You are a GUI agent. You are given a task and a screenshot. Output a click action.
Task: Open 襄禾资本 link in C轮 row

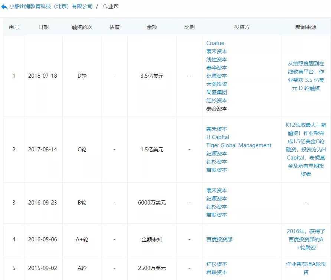click(x=217, y=129)
